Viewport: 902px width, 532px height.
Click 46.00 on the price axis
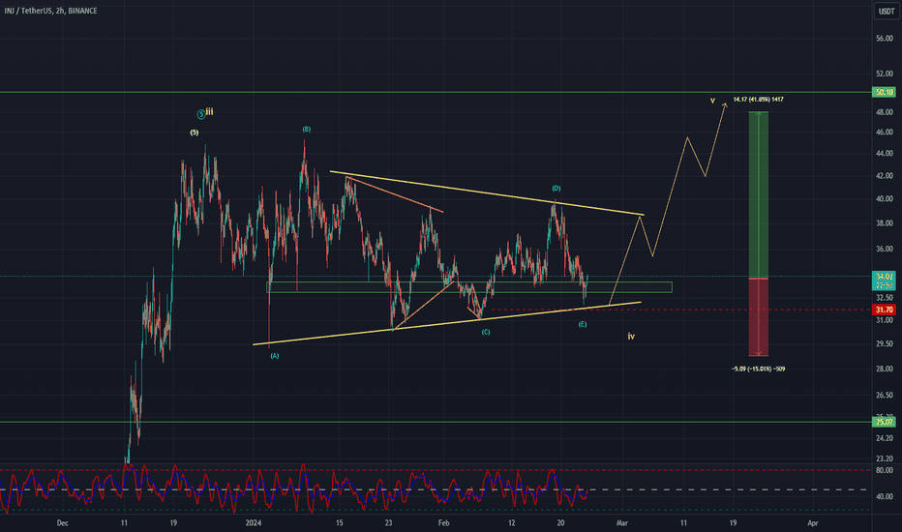click(x=885, y=133)
